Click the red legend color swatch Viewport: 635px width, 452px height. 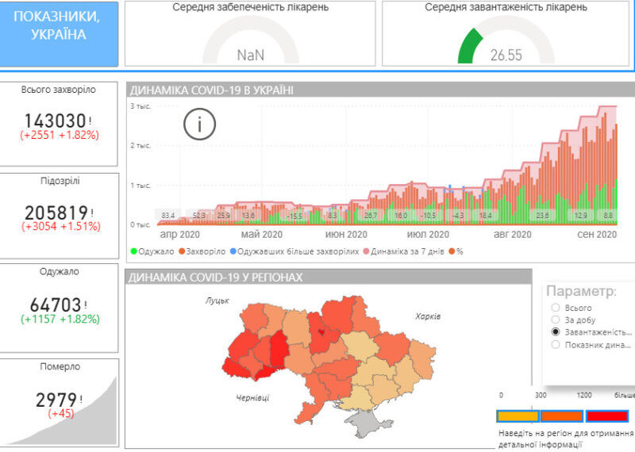point(606,416)
